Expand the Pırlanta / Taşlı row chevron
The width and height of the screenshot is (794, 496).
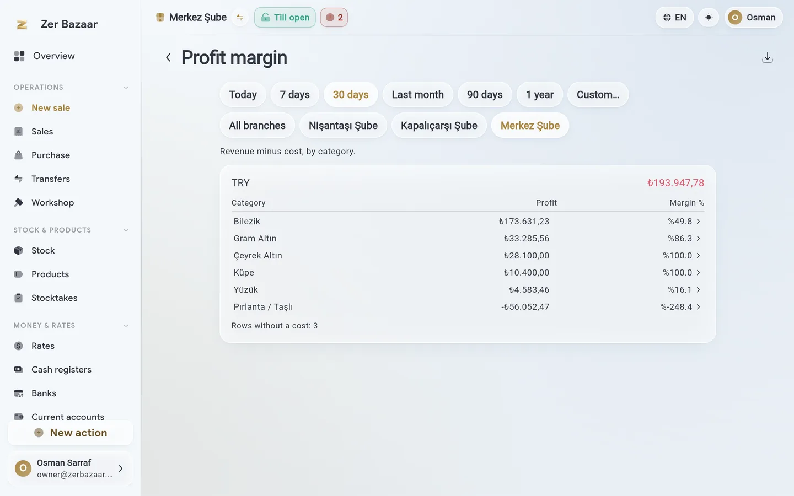698,307
